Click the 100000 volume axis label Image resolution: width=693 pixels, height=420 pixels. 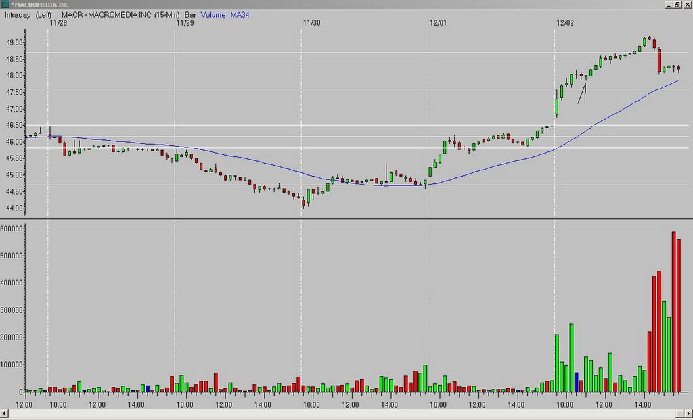pyautogui.click(x=12, y=365)
